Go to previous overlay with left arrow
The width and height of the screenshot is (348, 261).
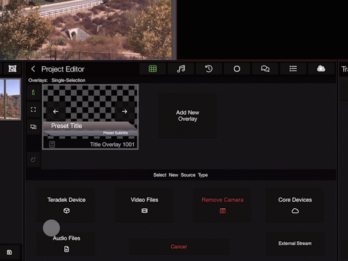pyautogui.click(x=56, y=111)
